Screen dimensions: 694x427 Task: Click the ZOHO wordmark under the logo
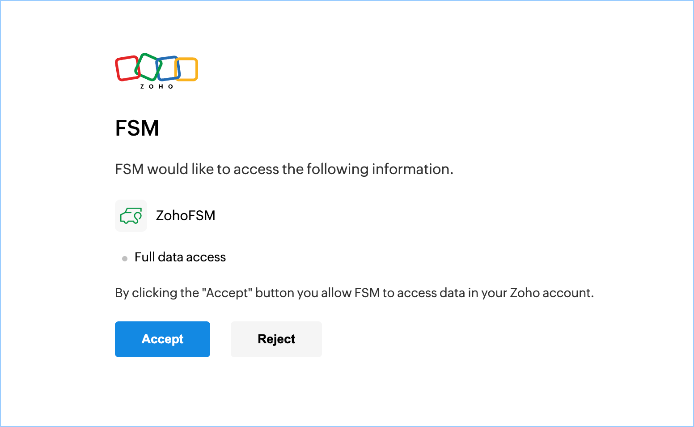pos(157,86)
